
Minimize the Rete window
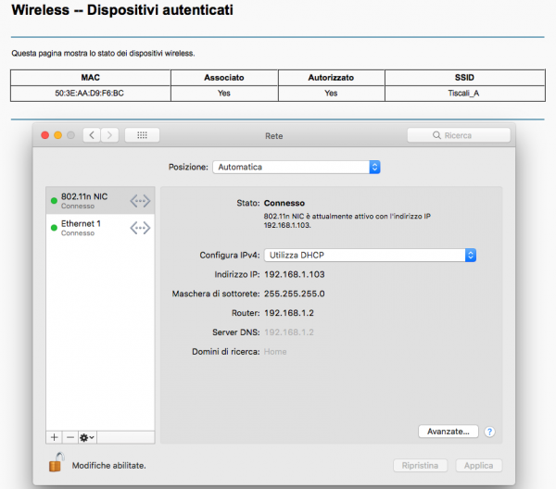pos(57,135)
